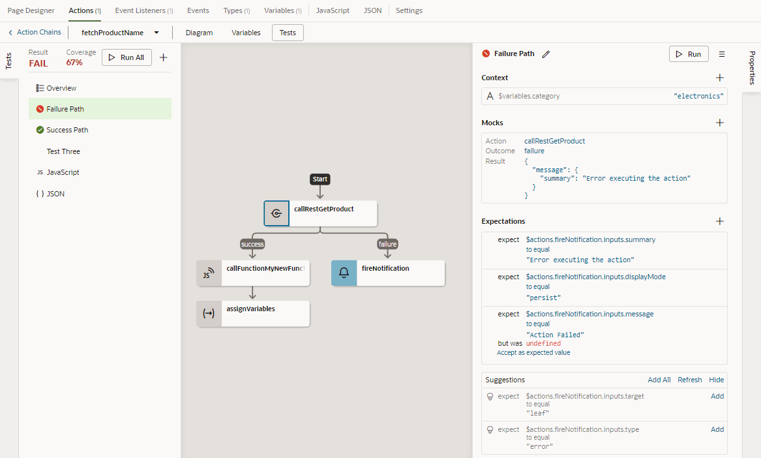The height and width of the screenshot is (458, 761).
Task: Add the inputs.target suggestion
Action: point(717,396)
